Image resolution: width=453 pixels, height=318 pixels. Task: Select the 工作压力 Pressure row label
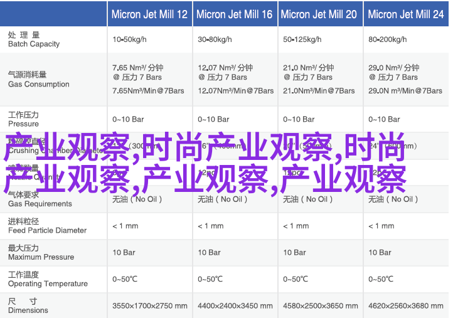(x=23, y=119)
